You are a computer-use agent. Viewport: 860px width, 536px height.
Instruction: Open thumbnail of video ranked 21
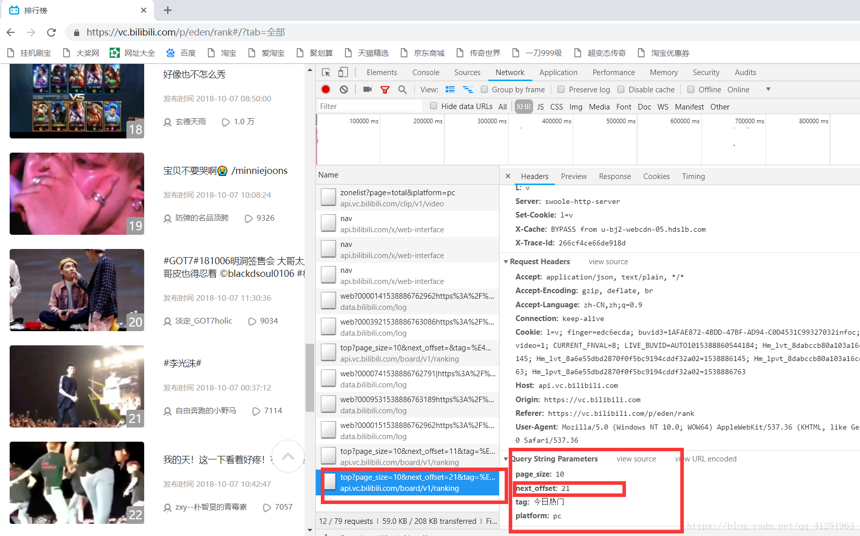(77, 386)
